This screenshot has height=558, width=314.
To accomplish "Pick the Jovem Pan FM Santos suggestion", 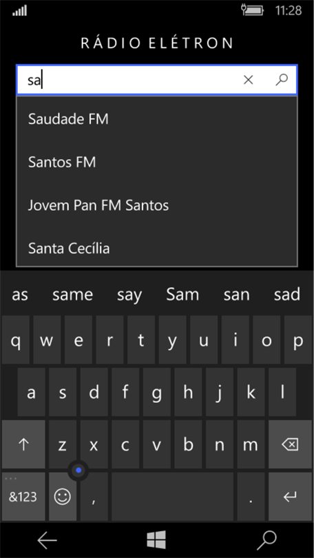I will (157, 205).
